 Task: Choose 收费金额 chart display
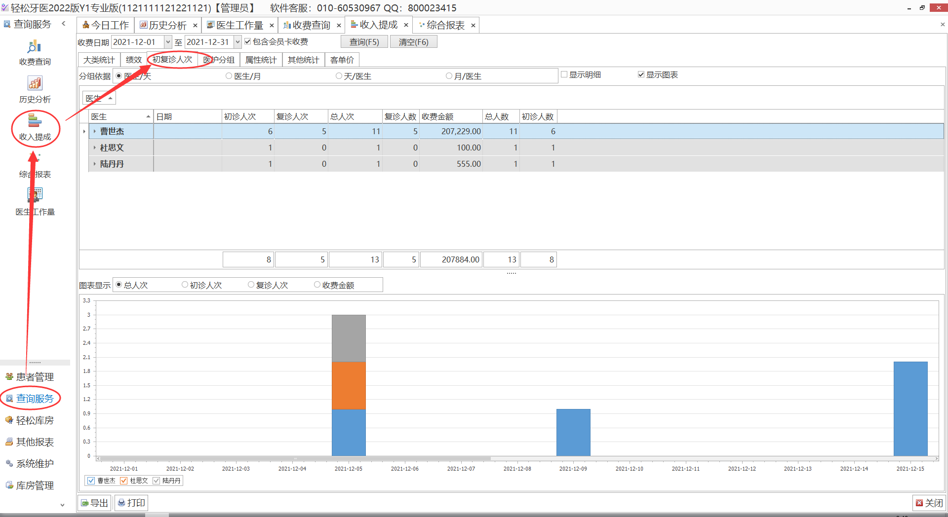(x=317, y=285)
